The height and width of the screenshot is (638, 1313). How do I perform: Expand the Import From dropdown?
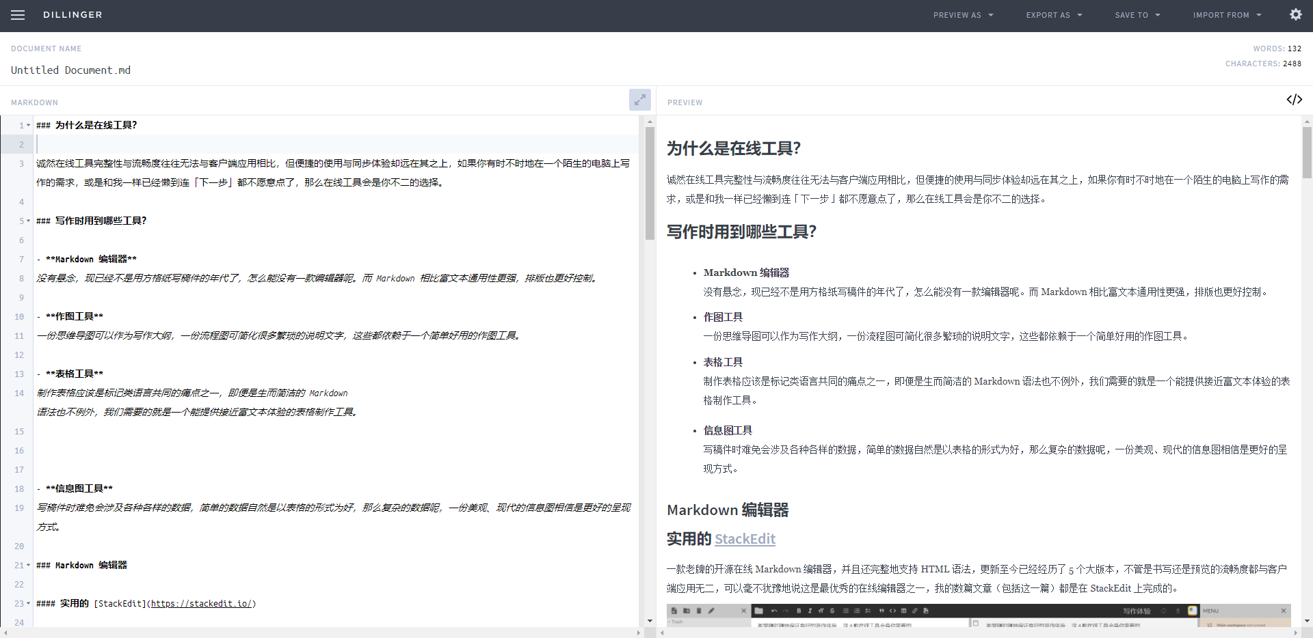coord(1227,15)
